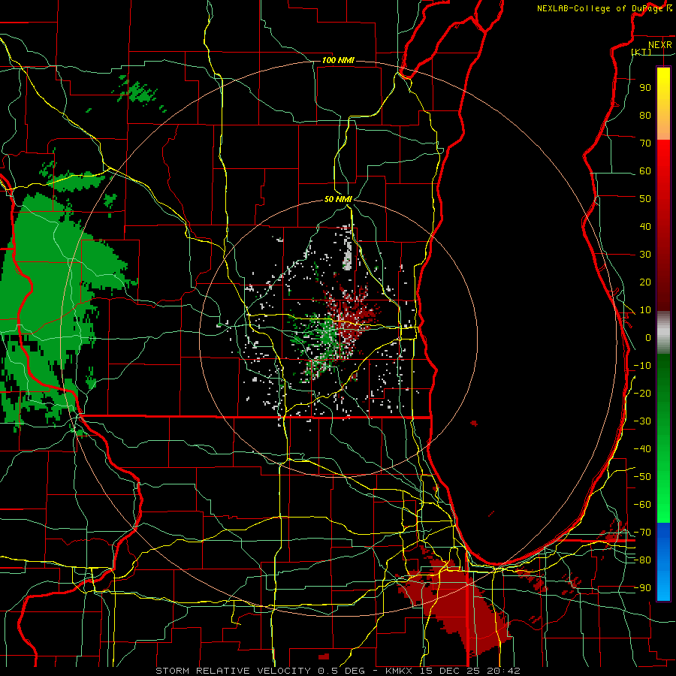Click the positive 90 value on the scale
The height and width of the screenshot is (676, 676).
click(x=645, y=88)
